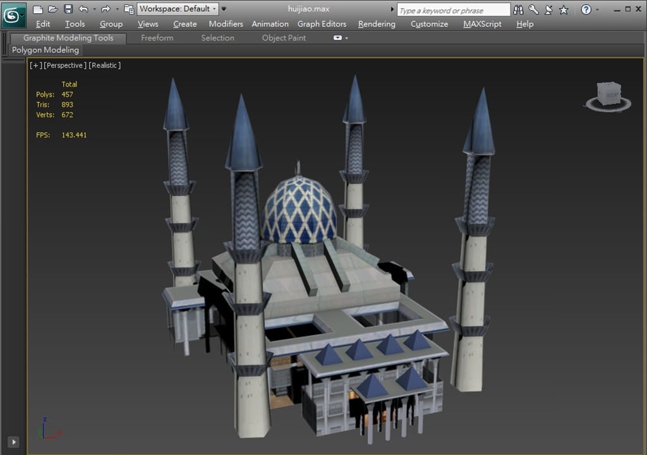Undo the last action
The width and height of the screenshot is (647, 455).
tap(83, 9)
